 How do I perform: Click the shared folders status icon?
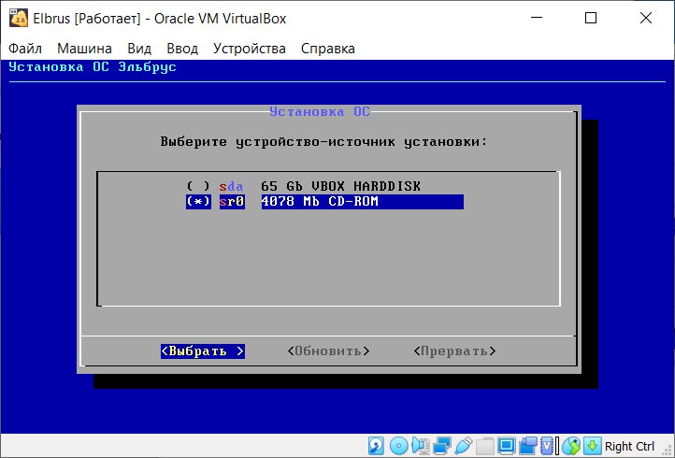[485, 446]
